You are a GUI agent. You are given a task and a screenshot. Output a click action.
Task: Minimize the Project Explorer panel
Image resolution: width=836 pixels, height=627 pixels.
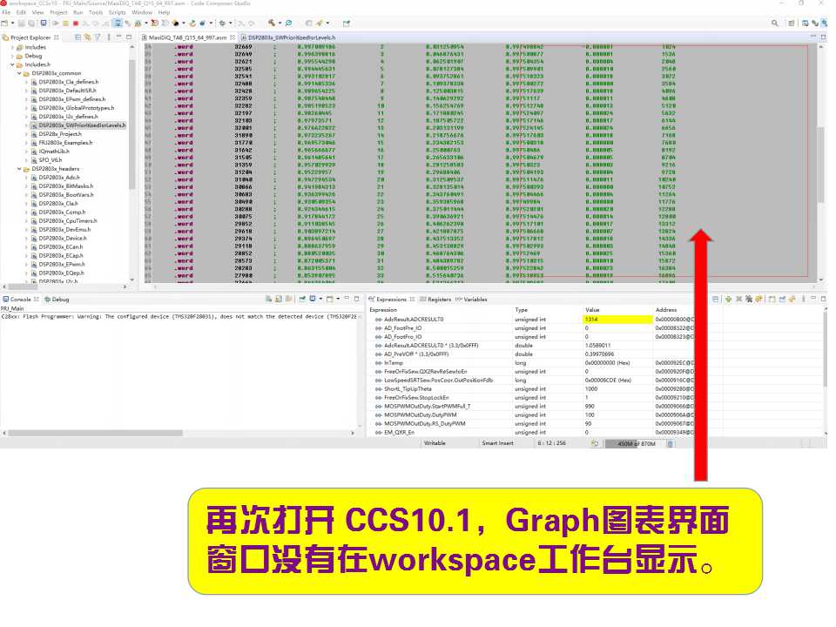tap(119, 37)
